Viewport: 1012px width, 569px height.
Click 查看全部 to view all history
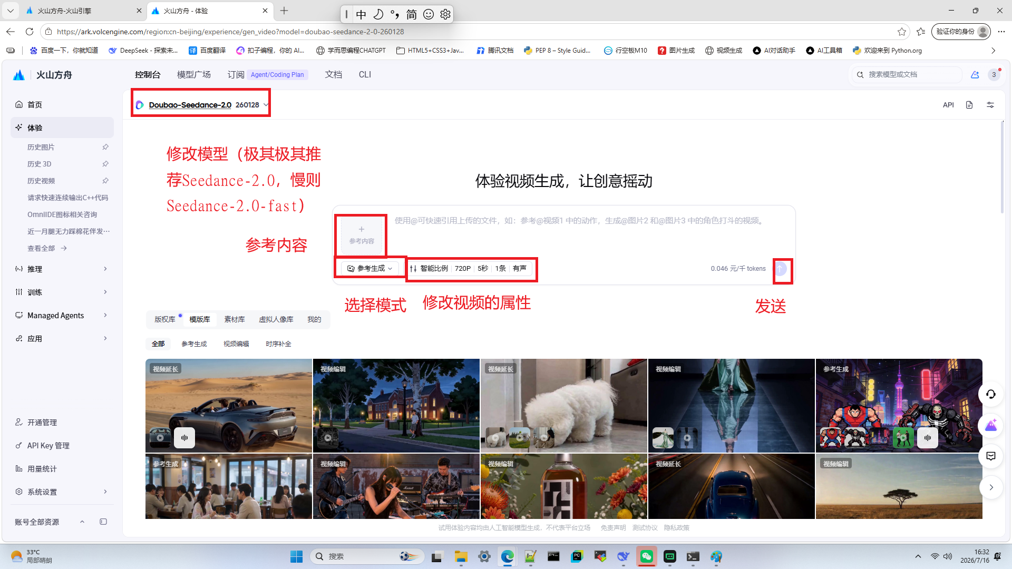tap(47, 248)
